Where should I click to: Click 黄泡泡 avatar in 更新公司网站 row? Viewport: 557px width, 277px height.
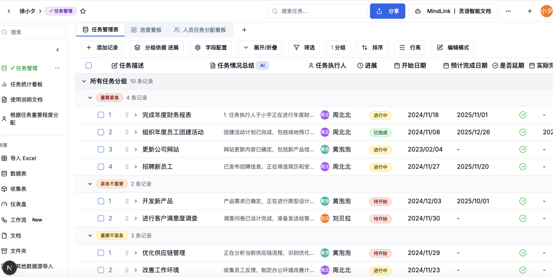(325, 149)
